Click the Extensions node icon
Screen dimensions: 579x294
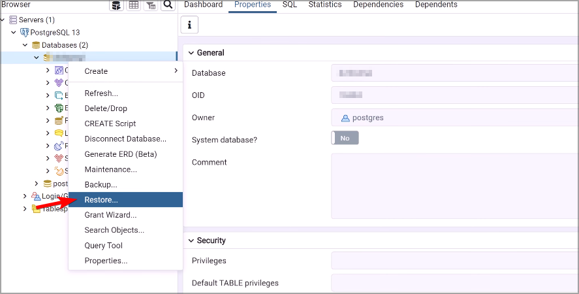pos(59,108)
